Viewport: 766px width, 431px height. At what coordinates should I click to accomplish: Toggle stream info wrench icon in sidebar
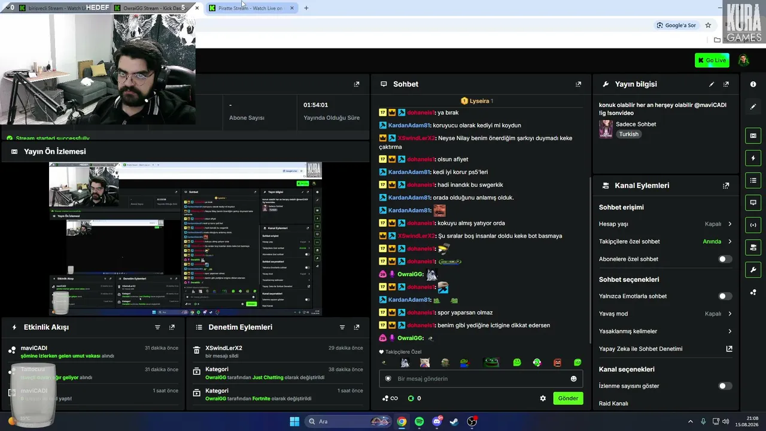(x=753, y=269)
